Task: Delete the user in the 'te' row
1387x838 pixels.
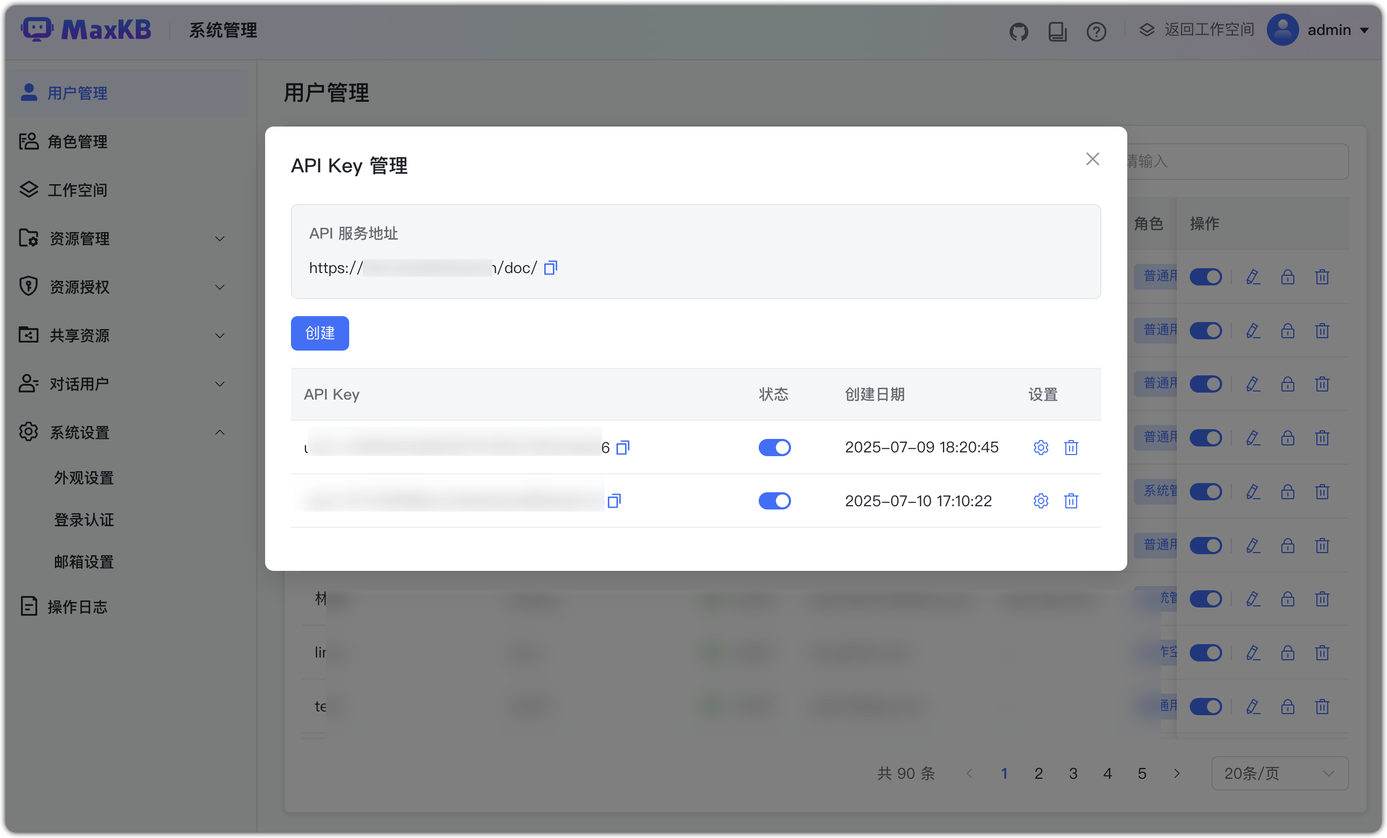Action: tap(1322, 707)
